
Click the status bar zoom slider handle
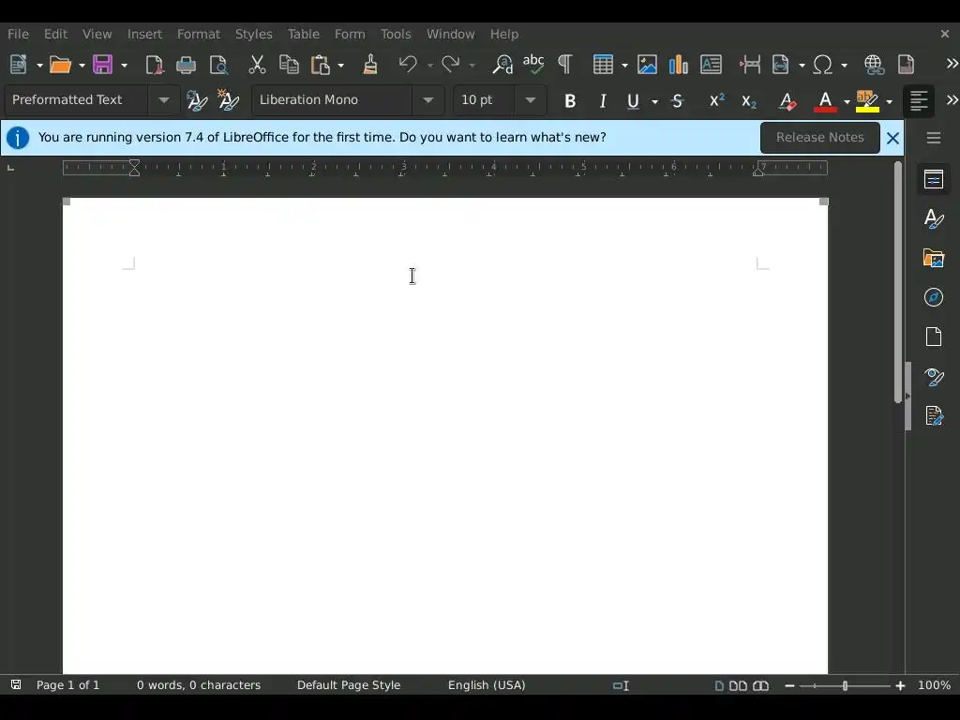tap(845, 685)
